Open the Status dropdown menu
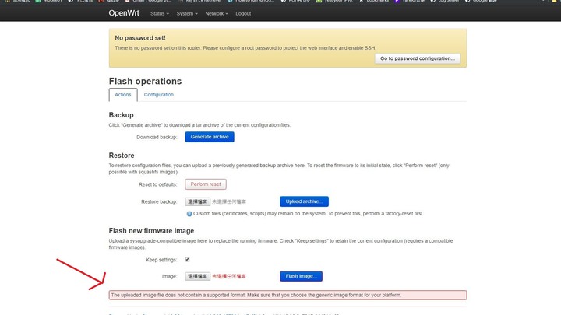Viewport: 561px width, 315px height. coord(160,13)
